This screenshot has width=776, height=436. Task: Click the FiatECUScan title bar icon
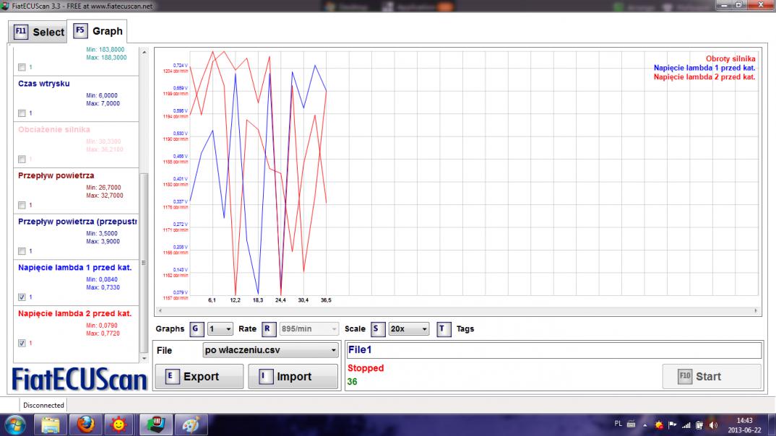(5, 6)
